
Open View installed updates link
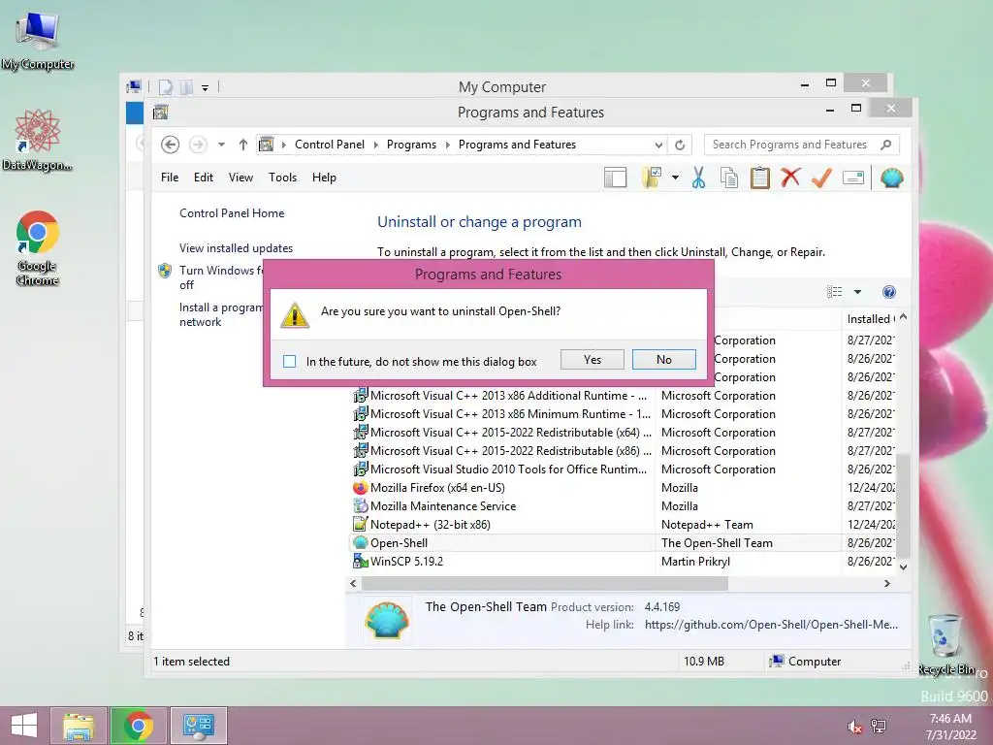coord(237,248)
